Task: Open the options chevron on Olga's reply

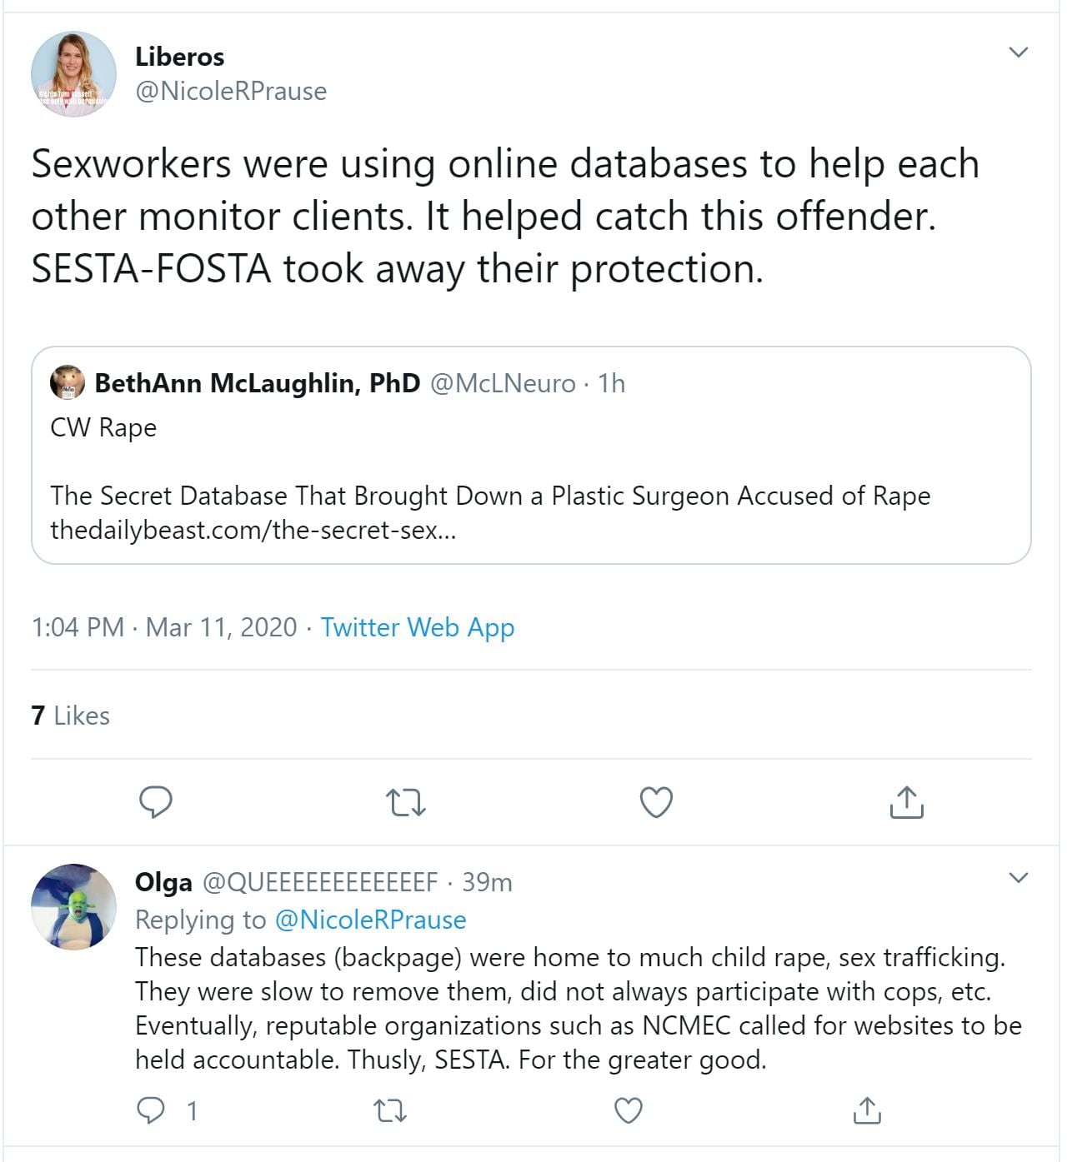Action: pos(1018,877)
